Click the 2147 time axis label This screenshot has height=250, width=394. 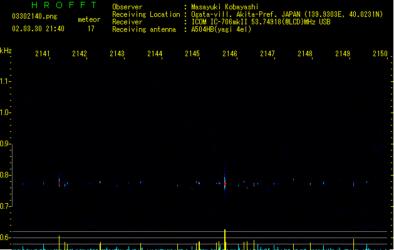point(267,54)
